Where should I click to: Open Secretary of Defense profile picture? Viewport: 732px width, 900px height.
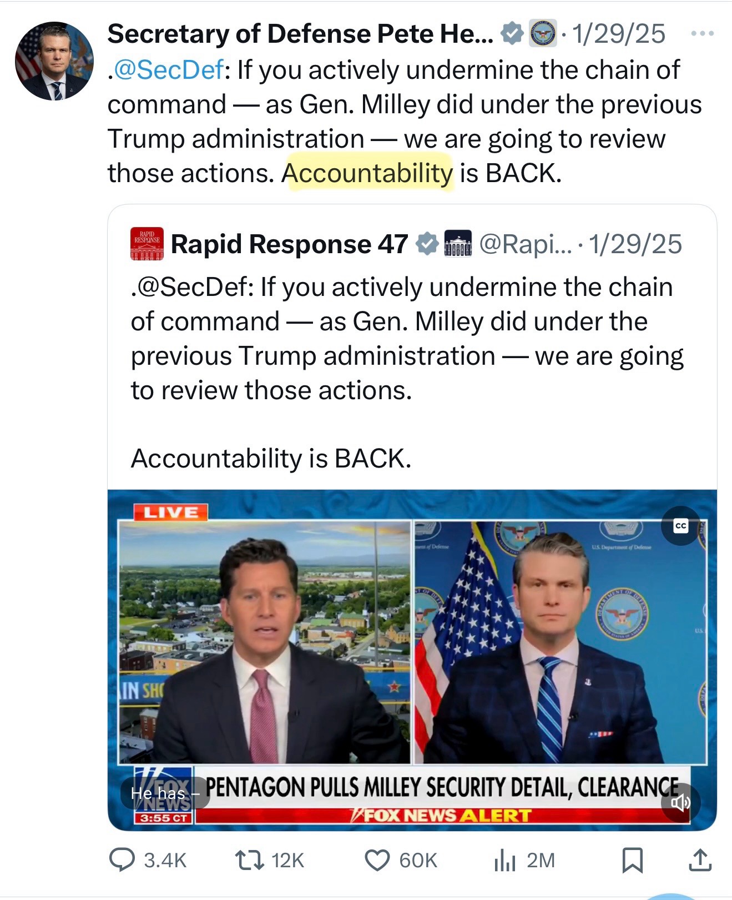(54, 61)
